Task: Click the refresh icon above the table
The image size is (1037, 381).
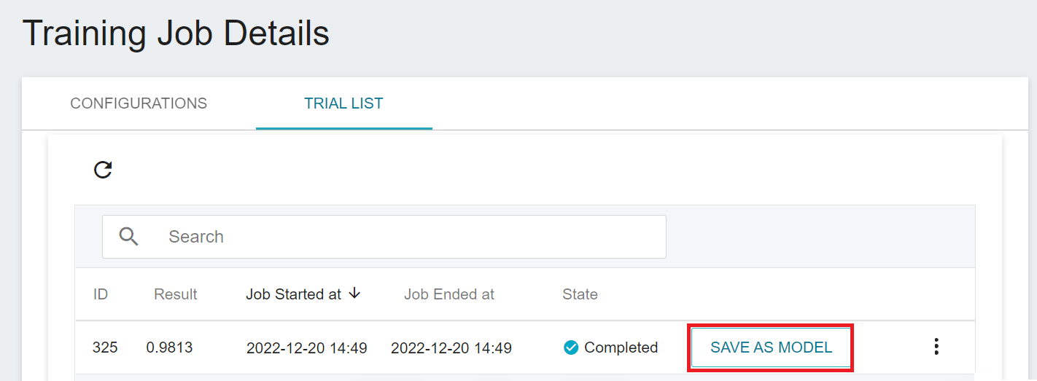Action: tap(103, 170)
